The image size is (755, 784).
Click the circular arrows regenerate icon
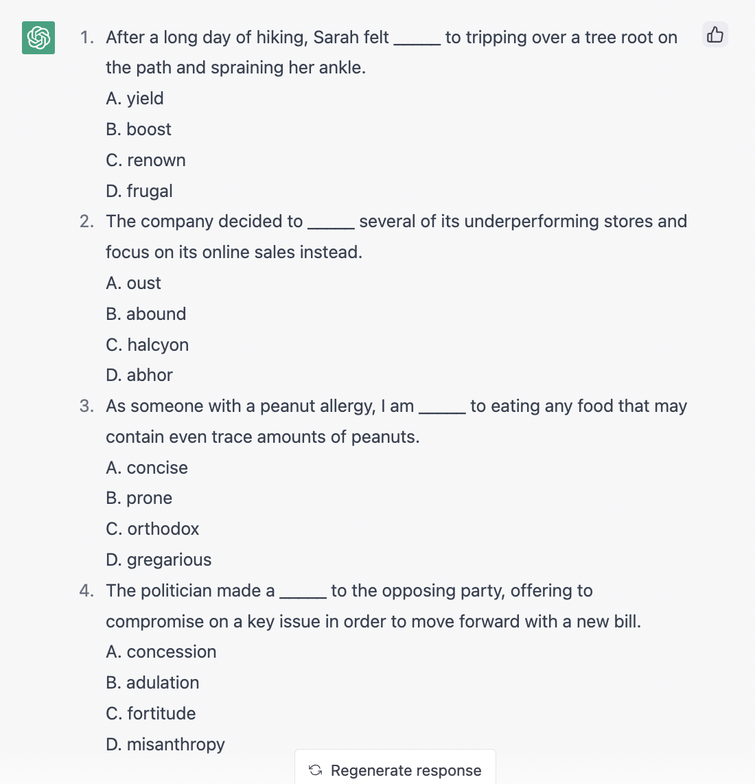[x=316, y=770]
